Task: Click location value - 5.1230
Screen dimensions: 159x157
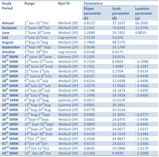Action: click(x=142, y=139)
